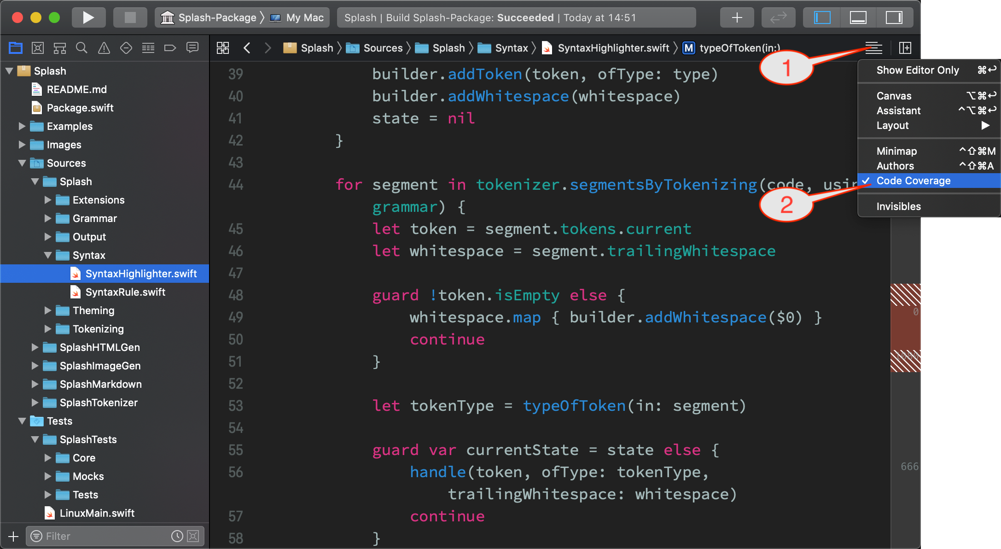Select the SplashMarkdown folder
Image resolution: width=1001 pixels, height=549 pixels.
[105, 384]
